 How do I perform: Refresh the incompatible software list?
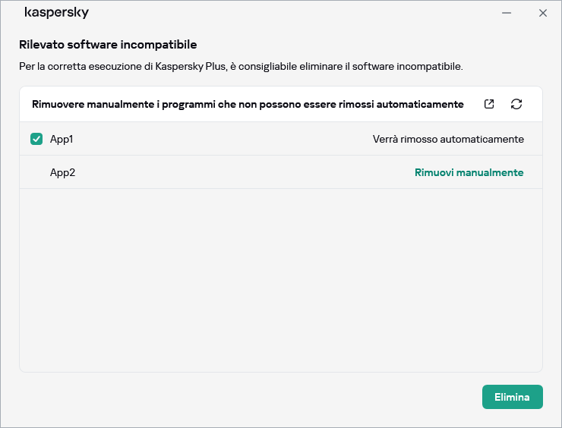pos(516,104)
